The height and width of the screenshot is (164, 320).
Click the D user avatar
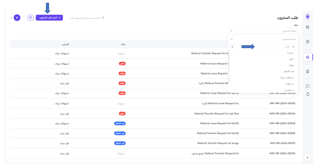pos(17,18)
